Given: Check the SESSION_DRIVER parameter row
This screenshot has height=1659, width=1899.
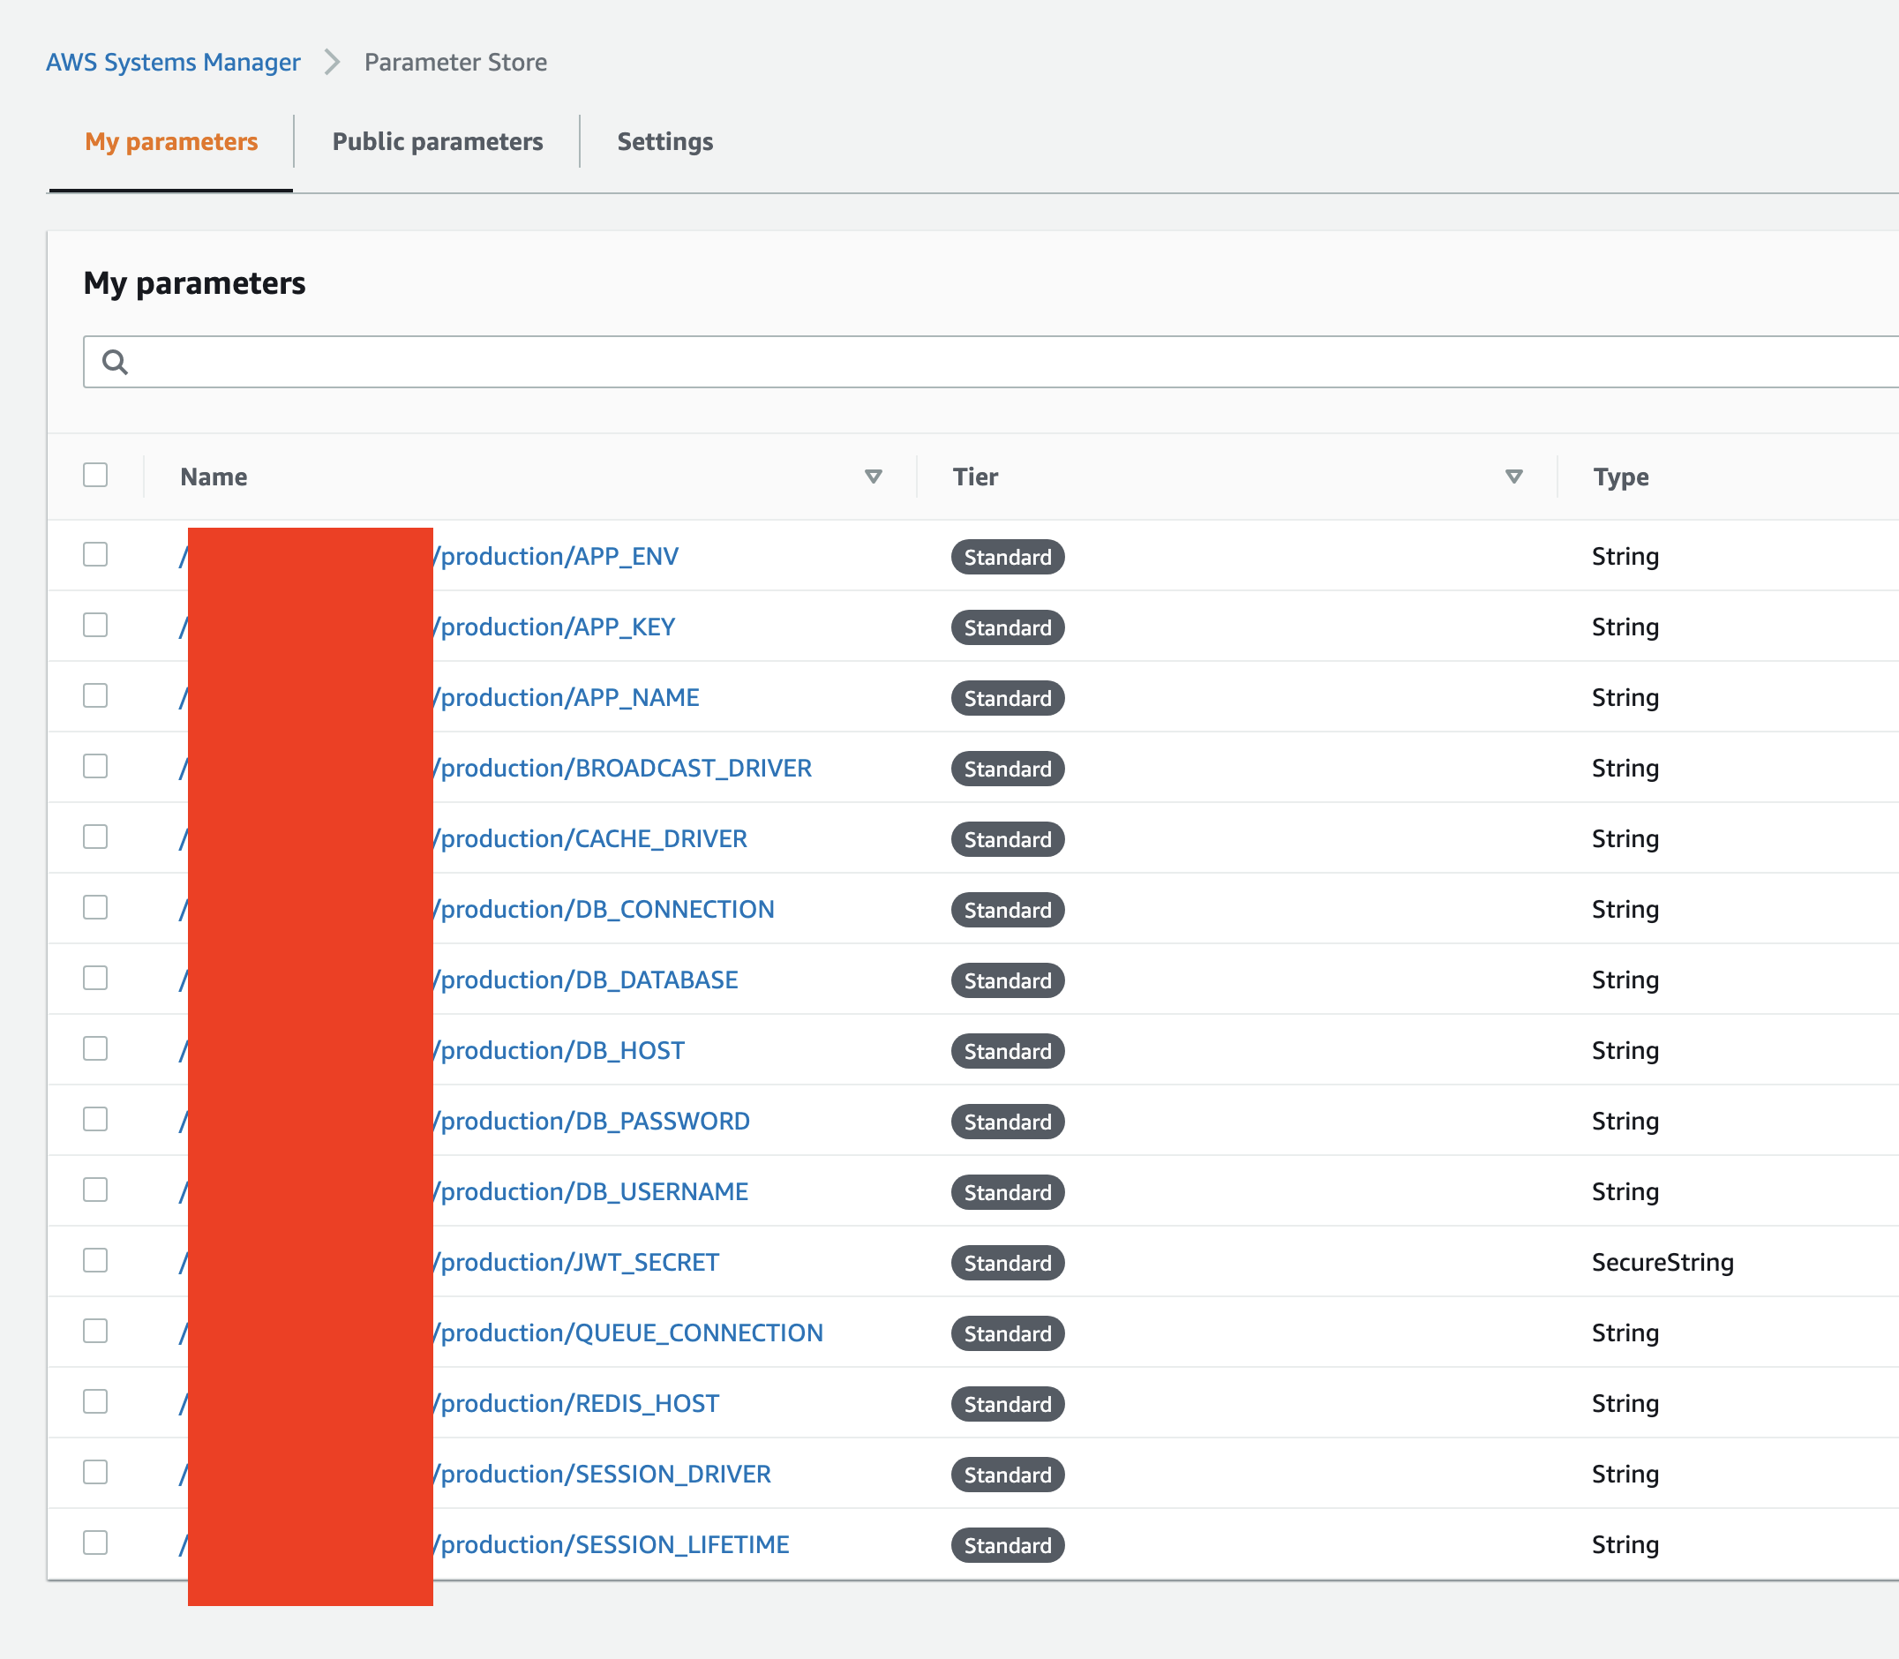Looking at the screenshot, I should click(95, 1472).
